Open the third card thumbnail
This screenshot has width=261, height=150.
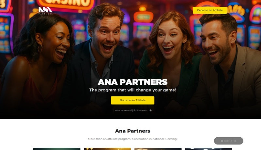pyautogui.click(x=158, y=149)
